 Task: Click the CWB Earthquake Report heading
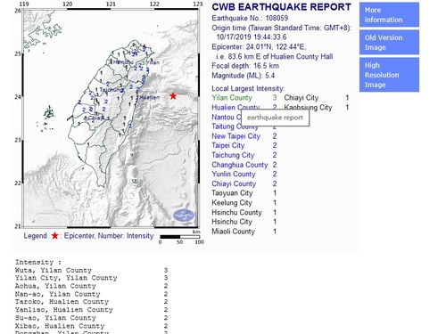click(x=282, y=7)
